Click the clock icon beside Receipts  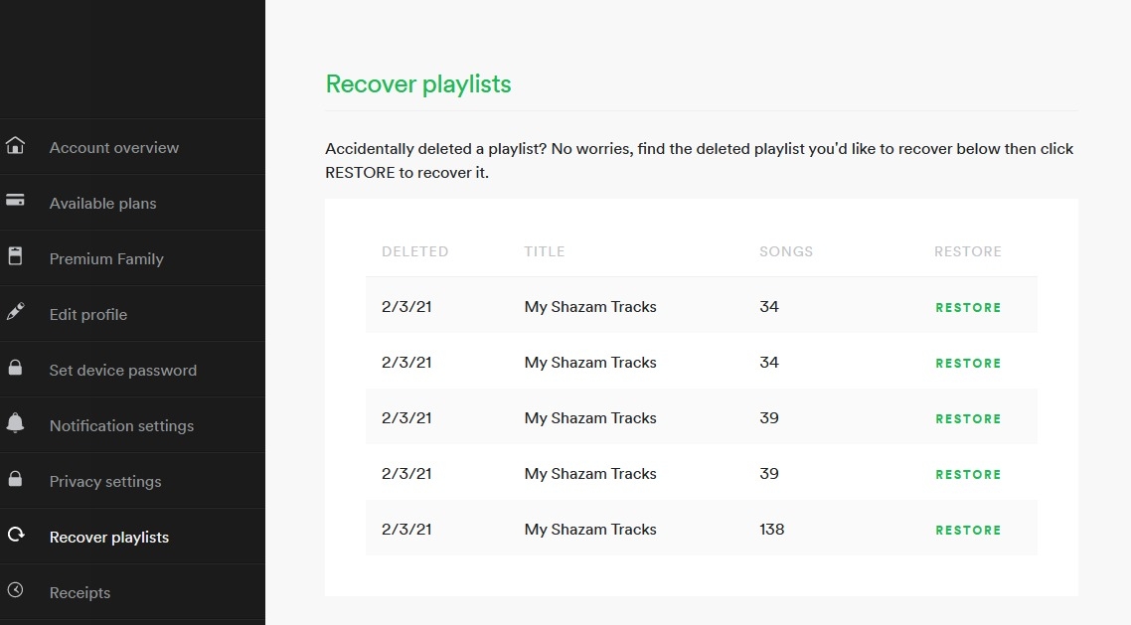click(x=15, y=591)
